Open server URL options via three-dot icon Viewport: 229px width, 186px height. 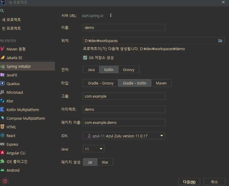(111, 15)
